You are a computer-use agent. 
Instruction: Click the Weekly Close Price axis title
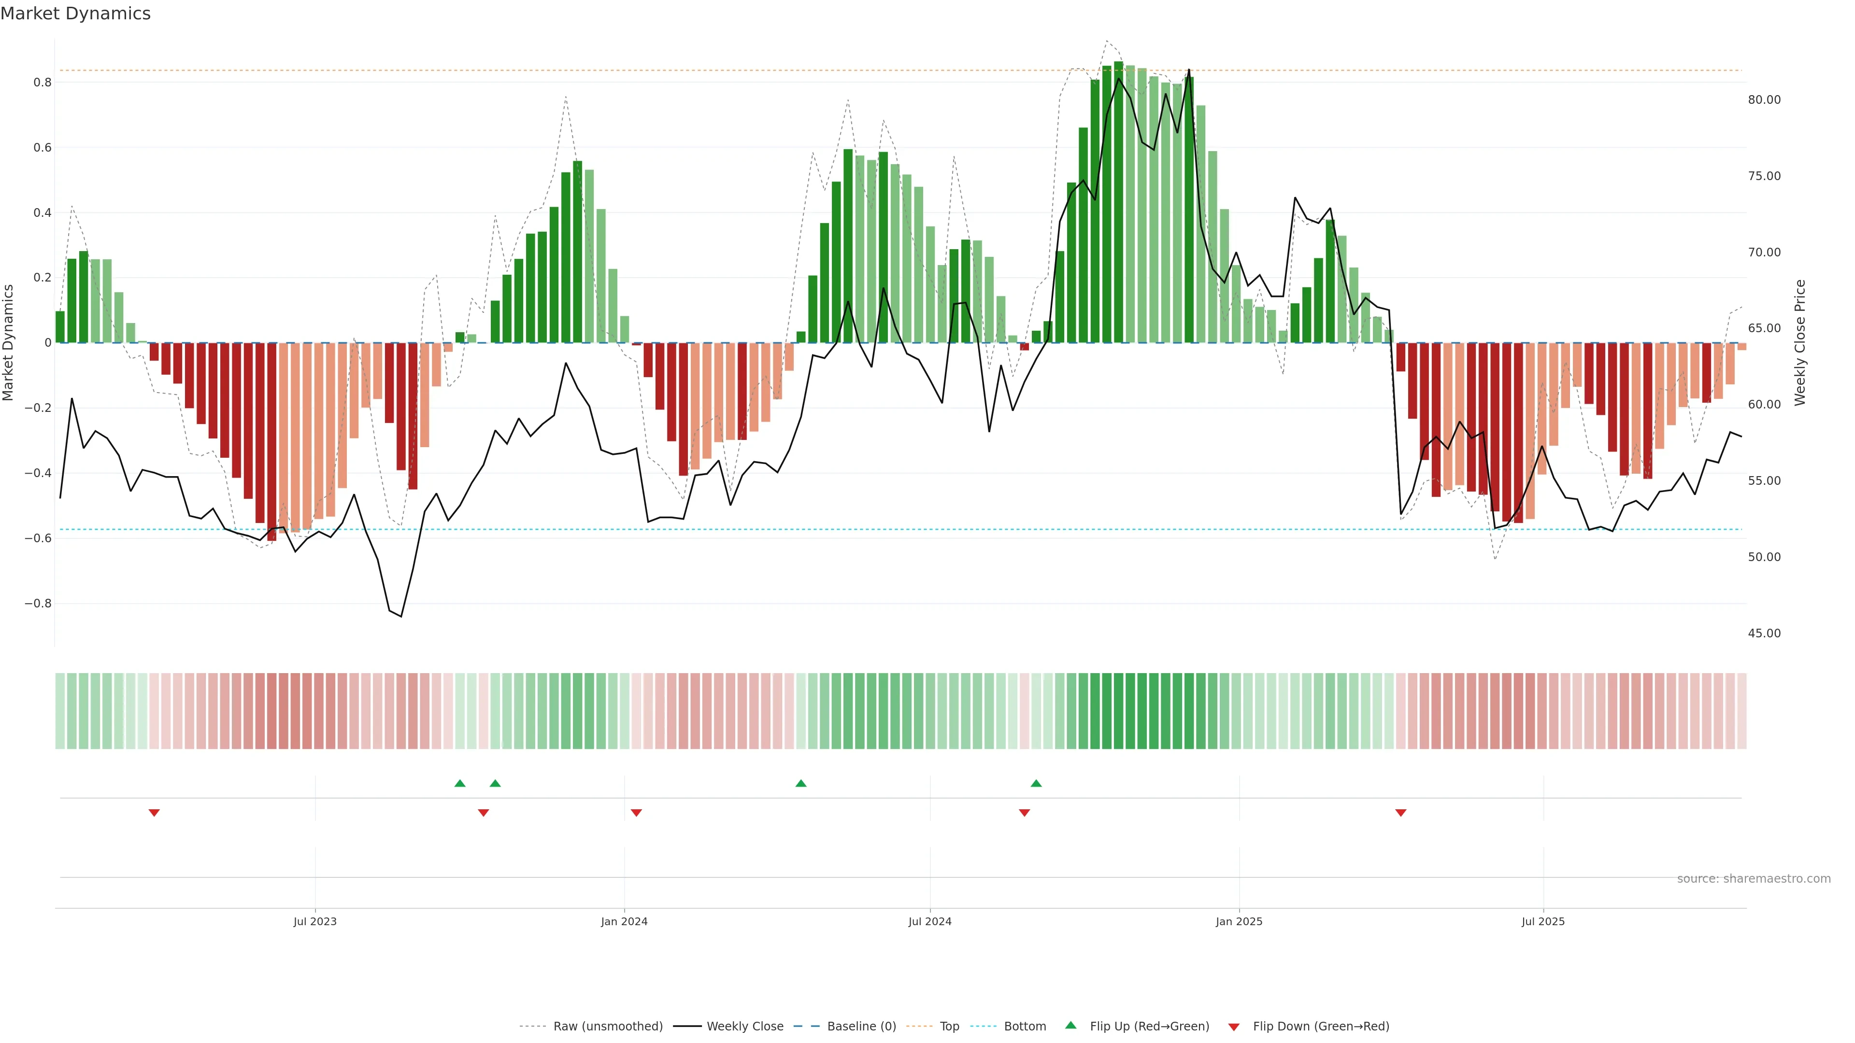click(1800, 343)
